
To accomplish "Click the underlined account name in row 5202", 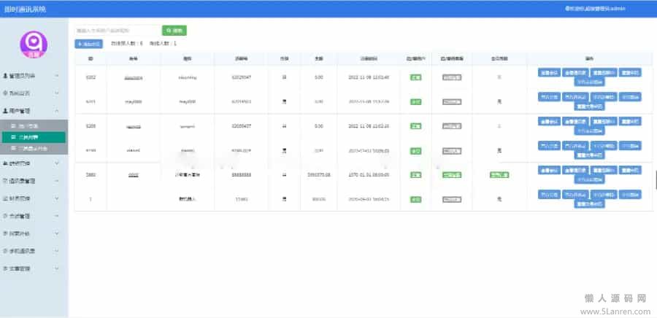I will (134, 78).
